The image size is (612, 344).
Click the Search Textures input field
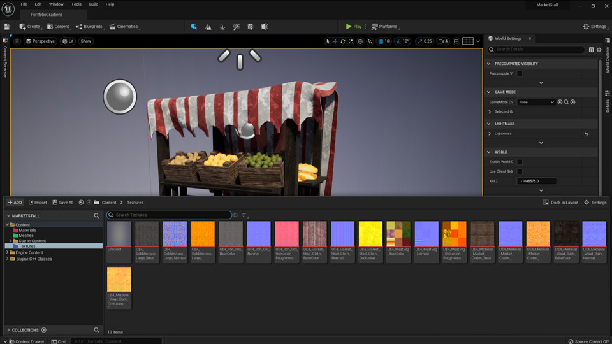point(170,215)
